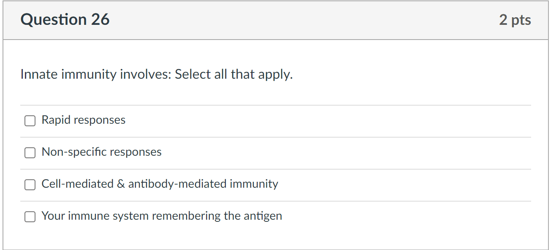Click the "Cell-mediated & antibody-mediated immunity" label text
The width and height of the screenshot is (559, 250).
coord(160,184)
